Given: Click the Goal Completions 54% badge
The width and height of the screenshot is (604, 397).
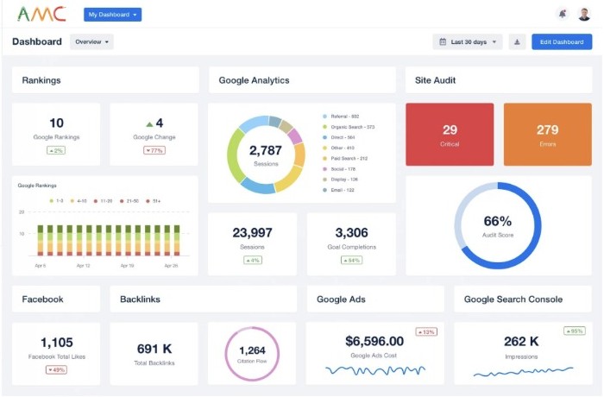Looking at the screenshot, I should [x=351, y=260].
